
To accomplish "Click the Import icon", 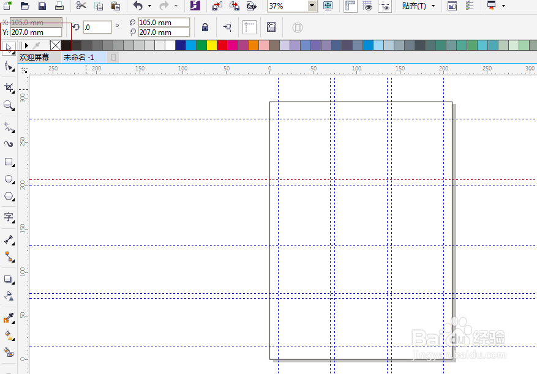I will [x=217, y=6].
